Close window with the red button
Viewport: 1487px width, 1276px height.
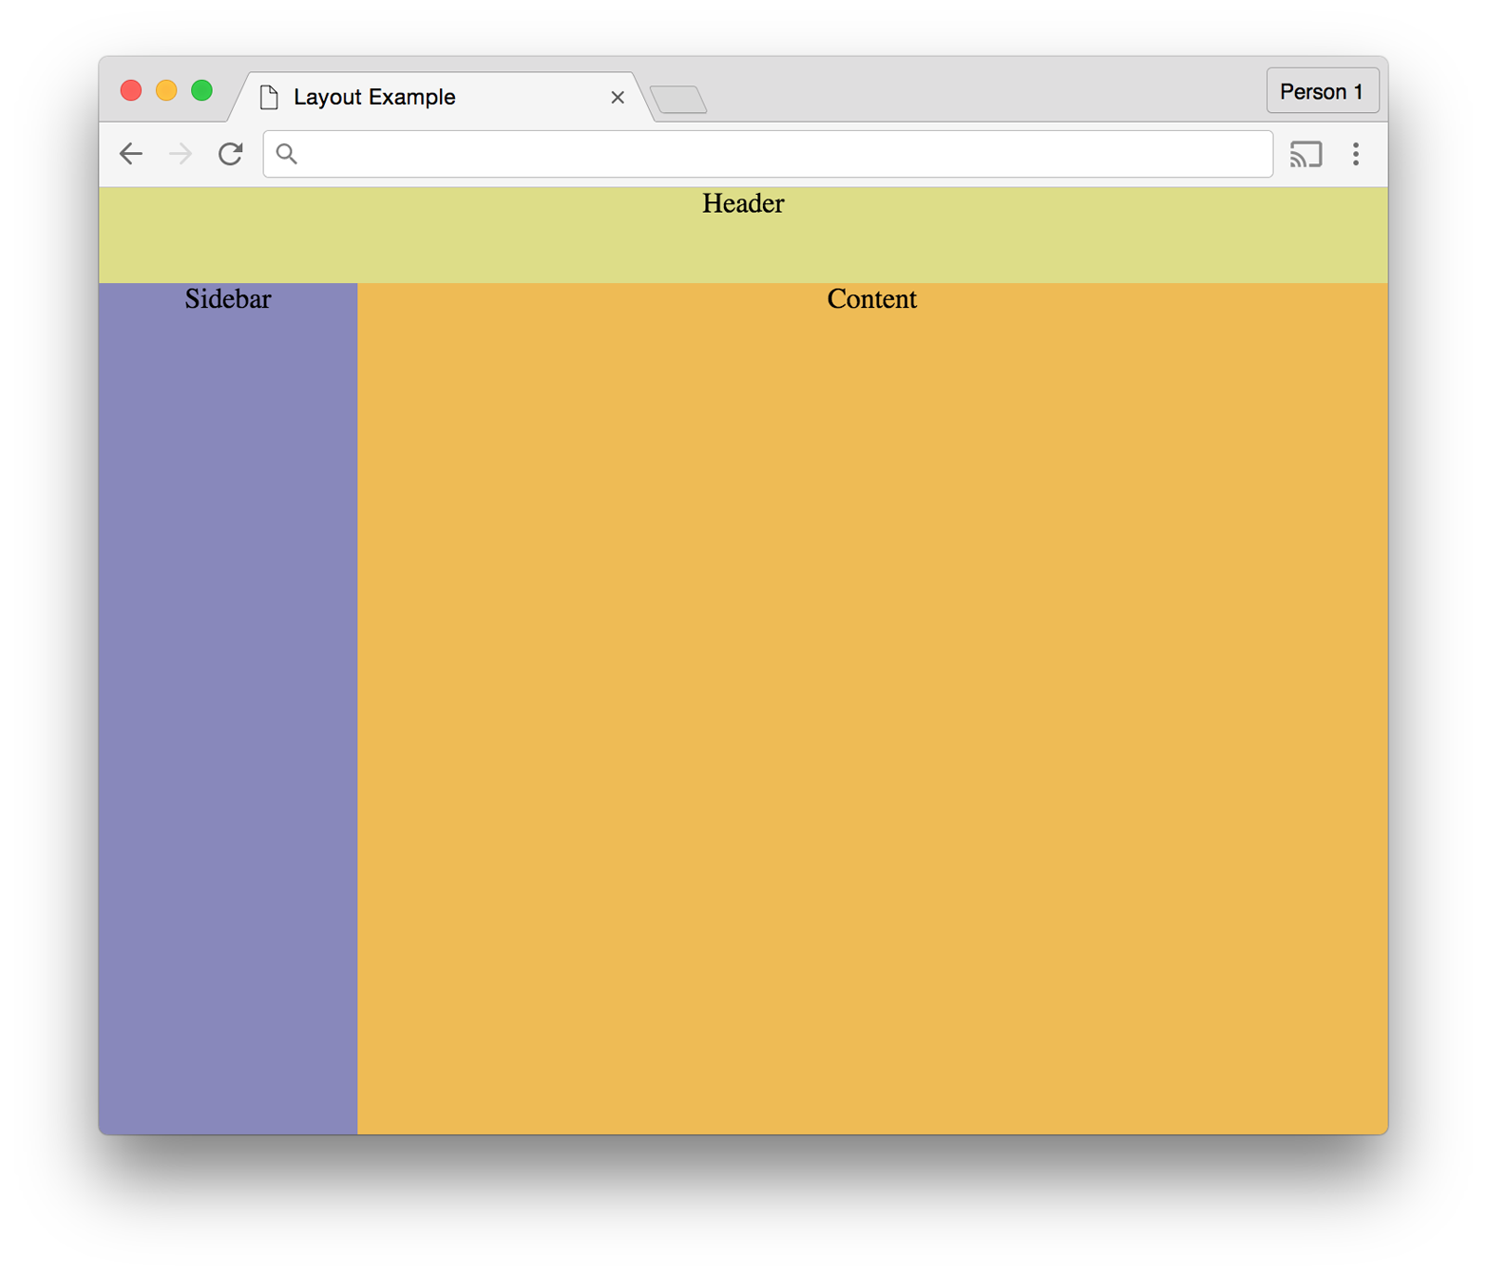pyautogui.click(x=131, y=90)
